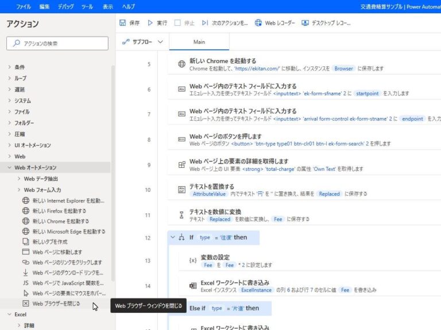441x330 pixels.
Task: Select 新しい Microsoft Edge を起動する action
Action: point(64,231)
